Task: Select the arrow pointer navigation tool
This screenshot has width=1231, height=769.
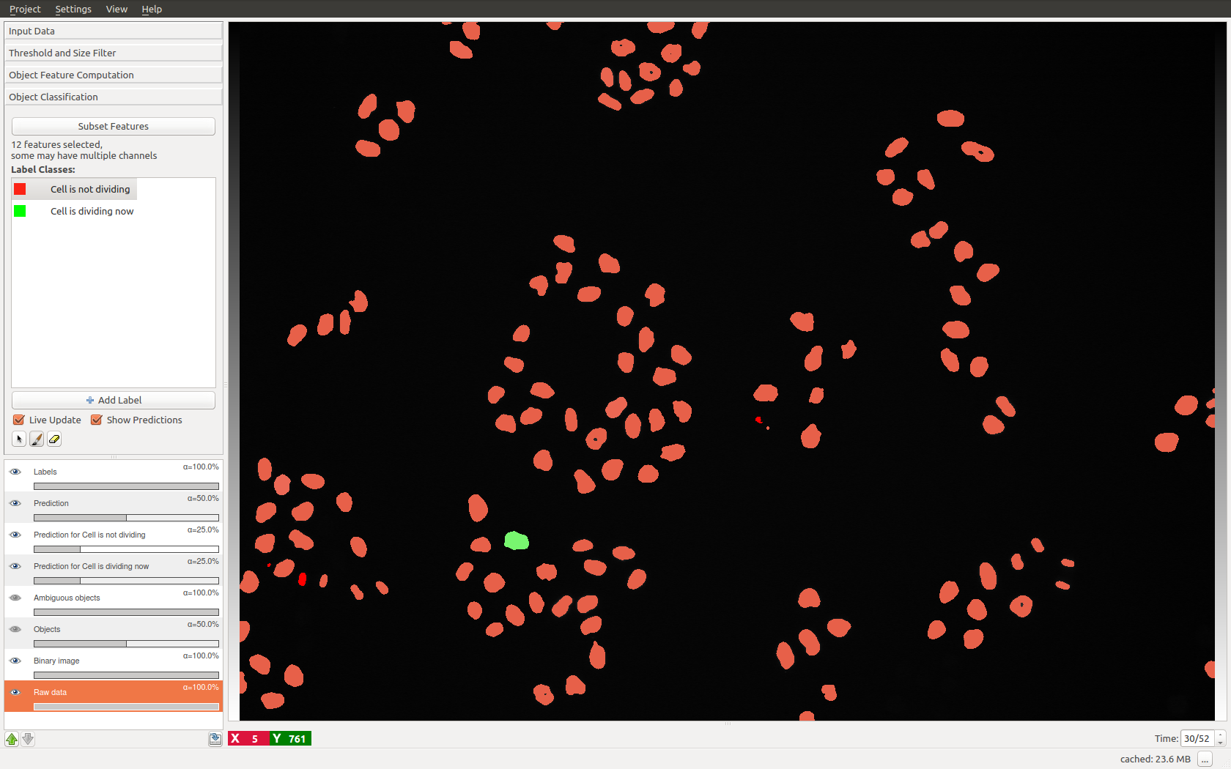Action: point(19,439)
